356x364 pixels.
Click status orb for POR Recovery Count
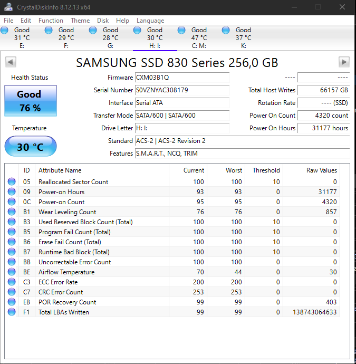coord(12,302)
